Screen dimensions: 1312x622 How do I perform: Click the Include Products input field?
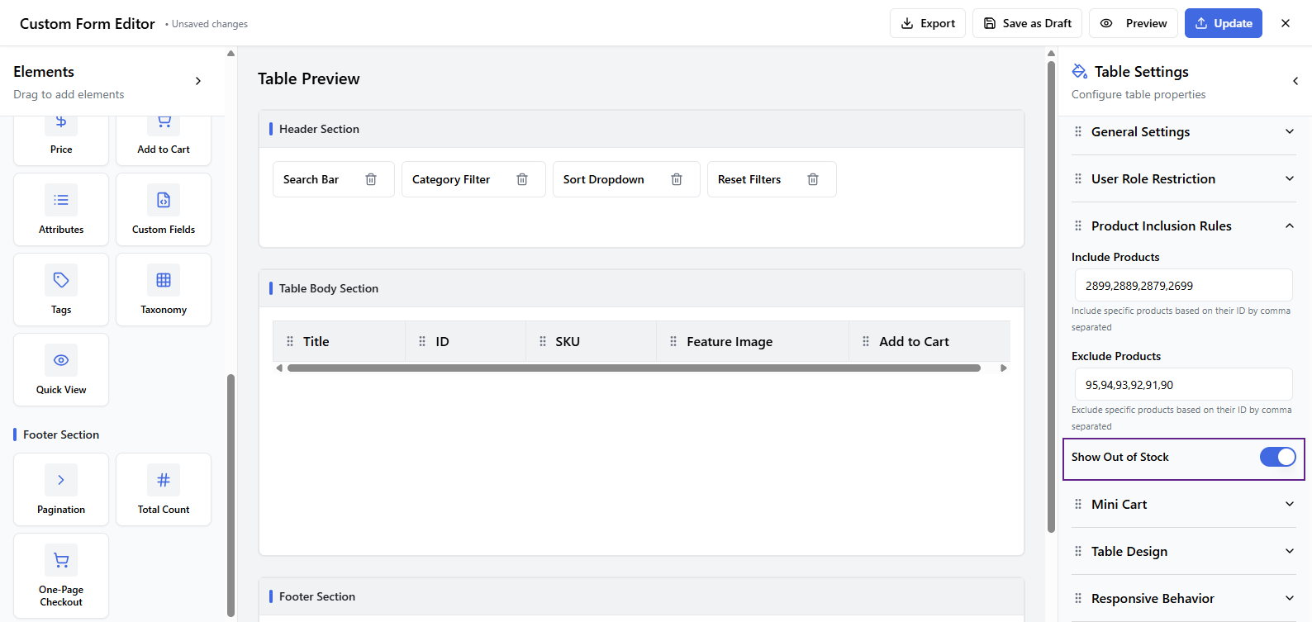click(x=1183, y=286)
